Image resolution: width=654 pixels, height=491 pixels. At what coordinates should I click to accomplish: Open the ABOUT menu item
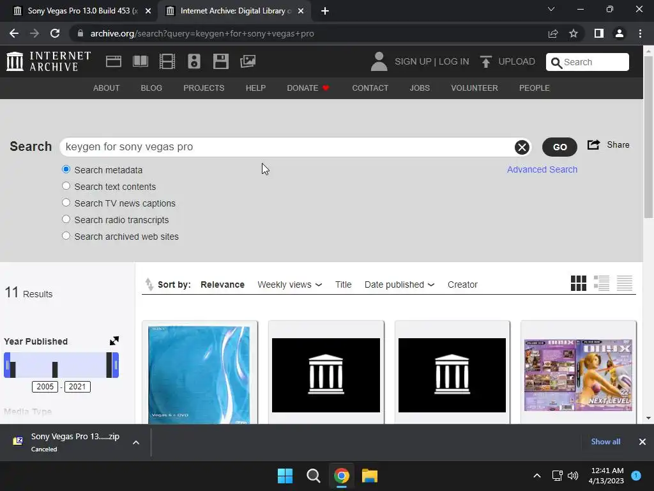[x=107, y=88]
